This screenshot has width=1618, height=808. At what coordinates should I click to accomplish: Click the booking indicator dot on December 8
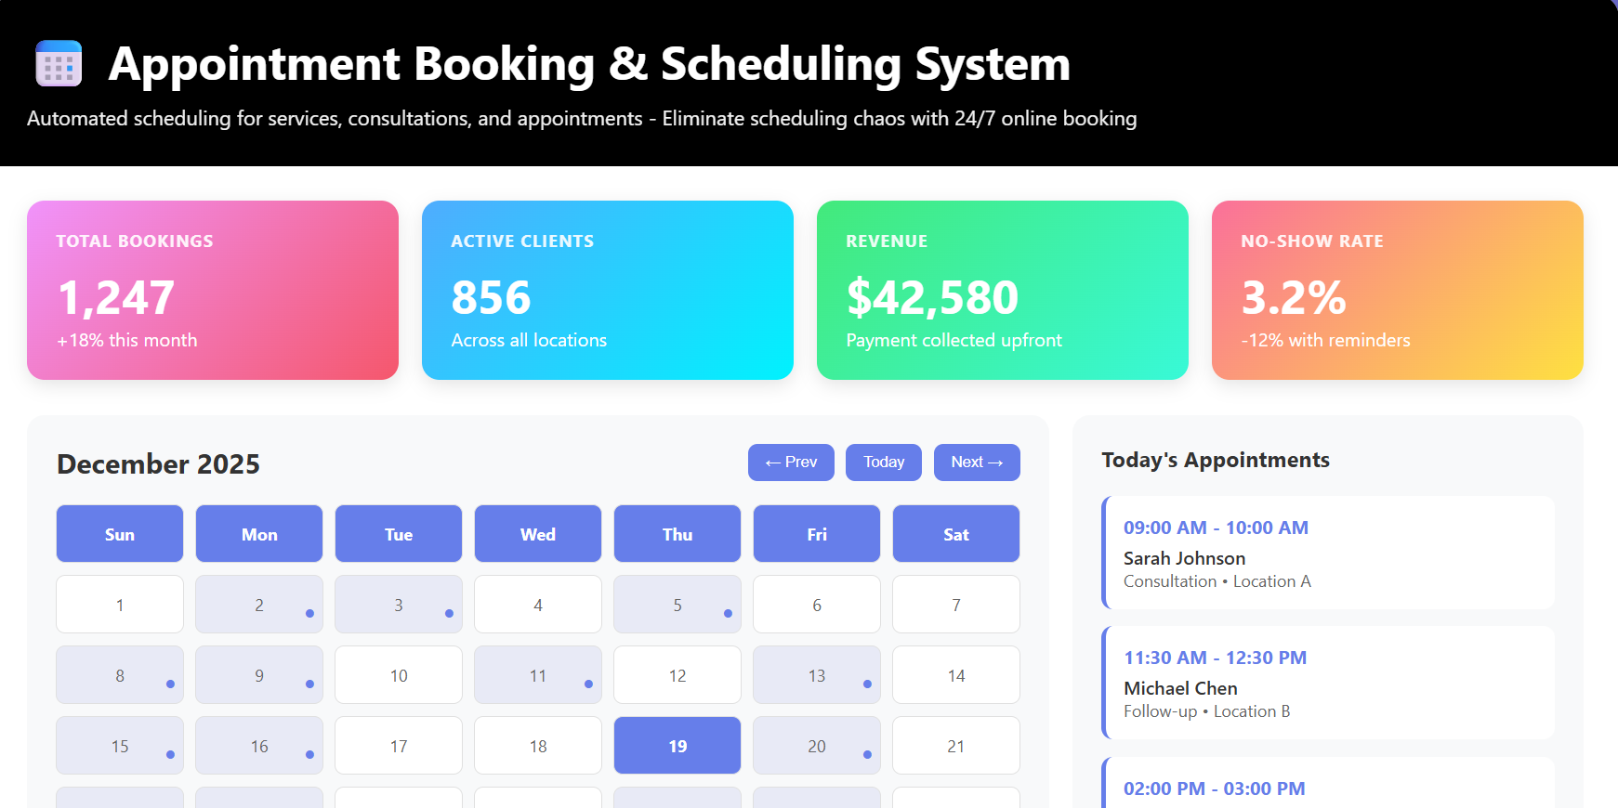tap(169, 686)
